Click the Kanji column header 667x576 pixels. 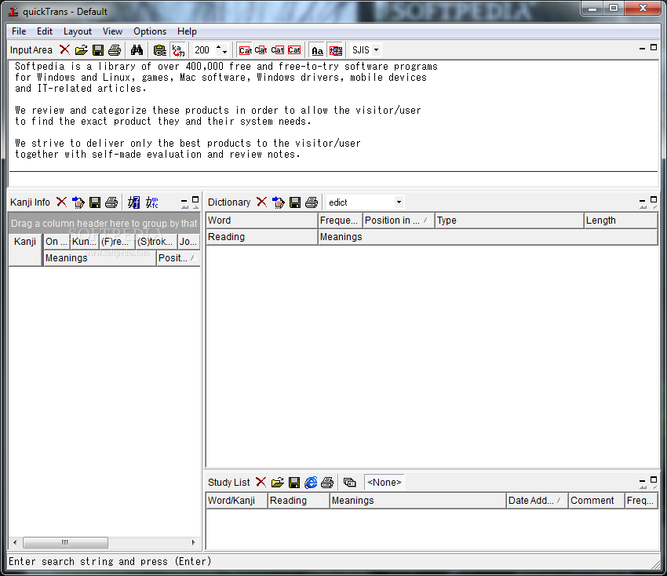[25, 250]
